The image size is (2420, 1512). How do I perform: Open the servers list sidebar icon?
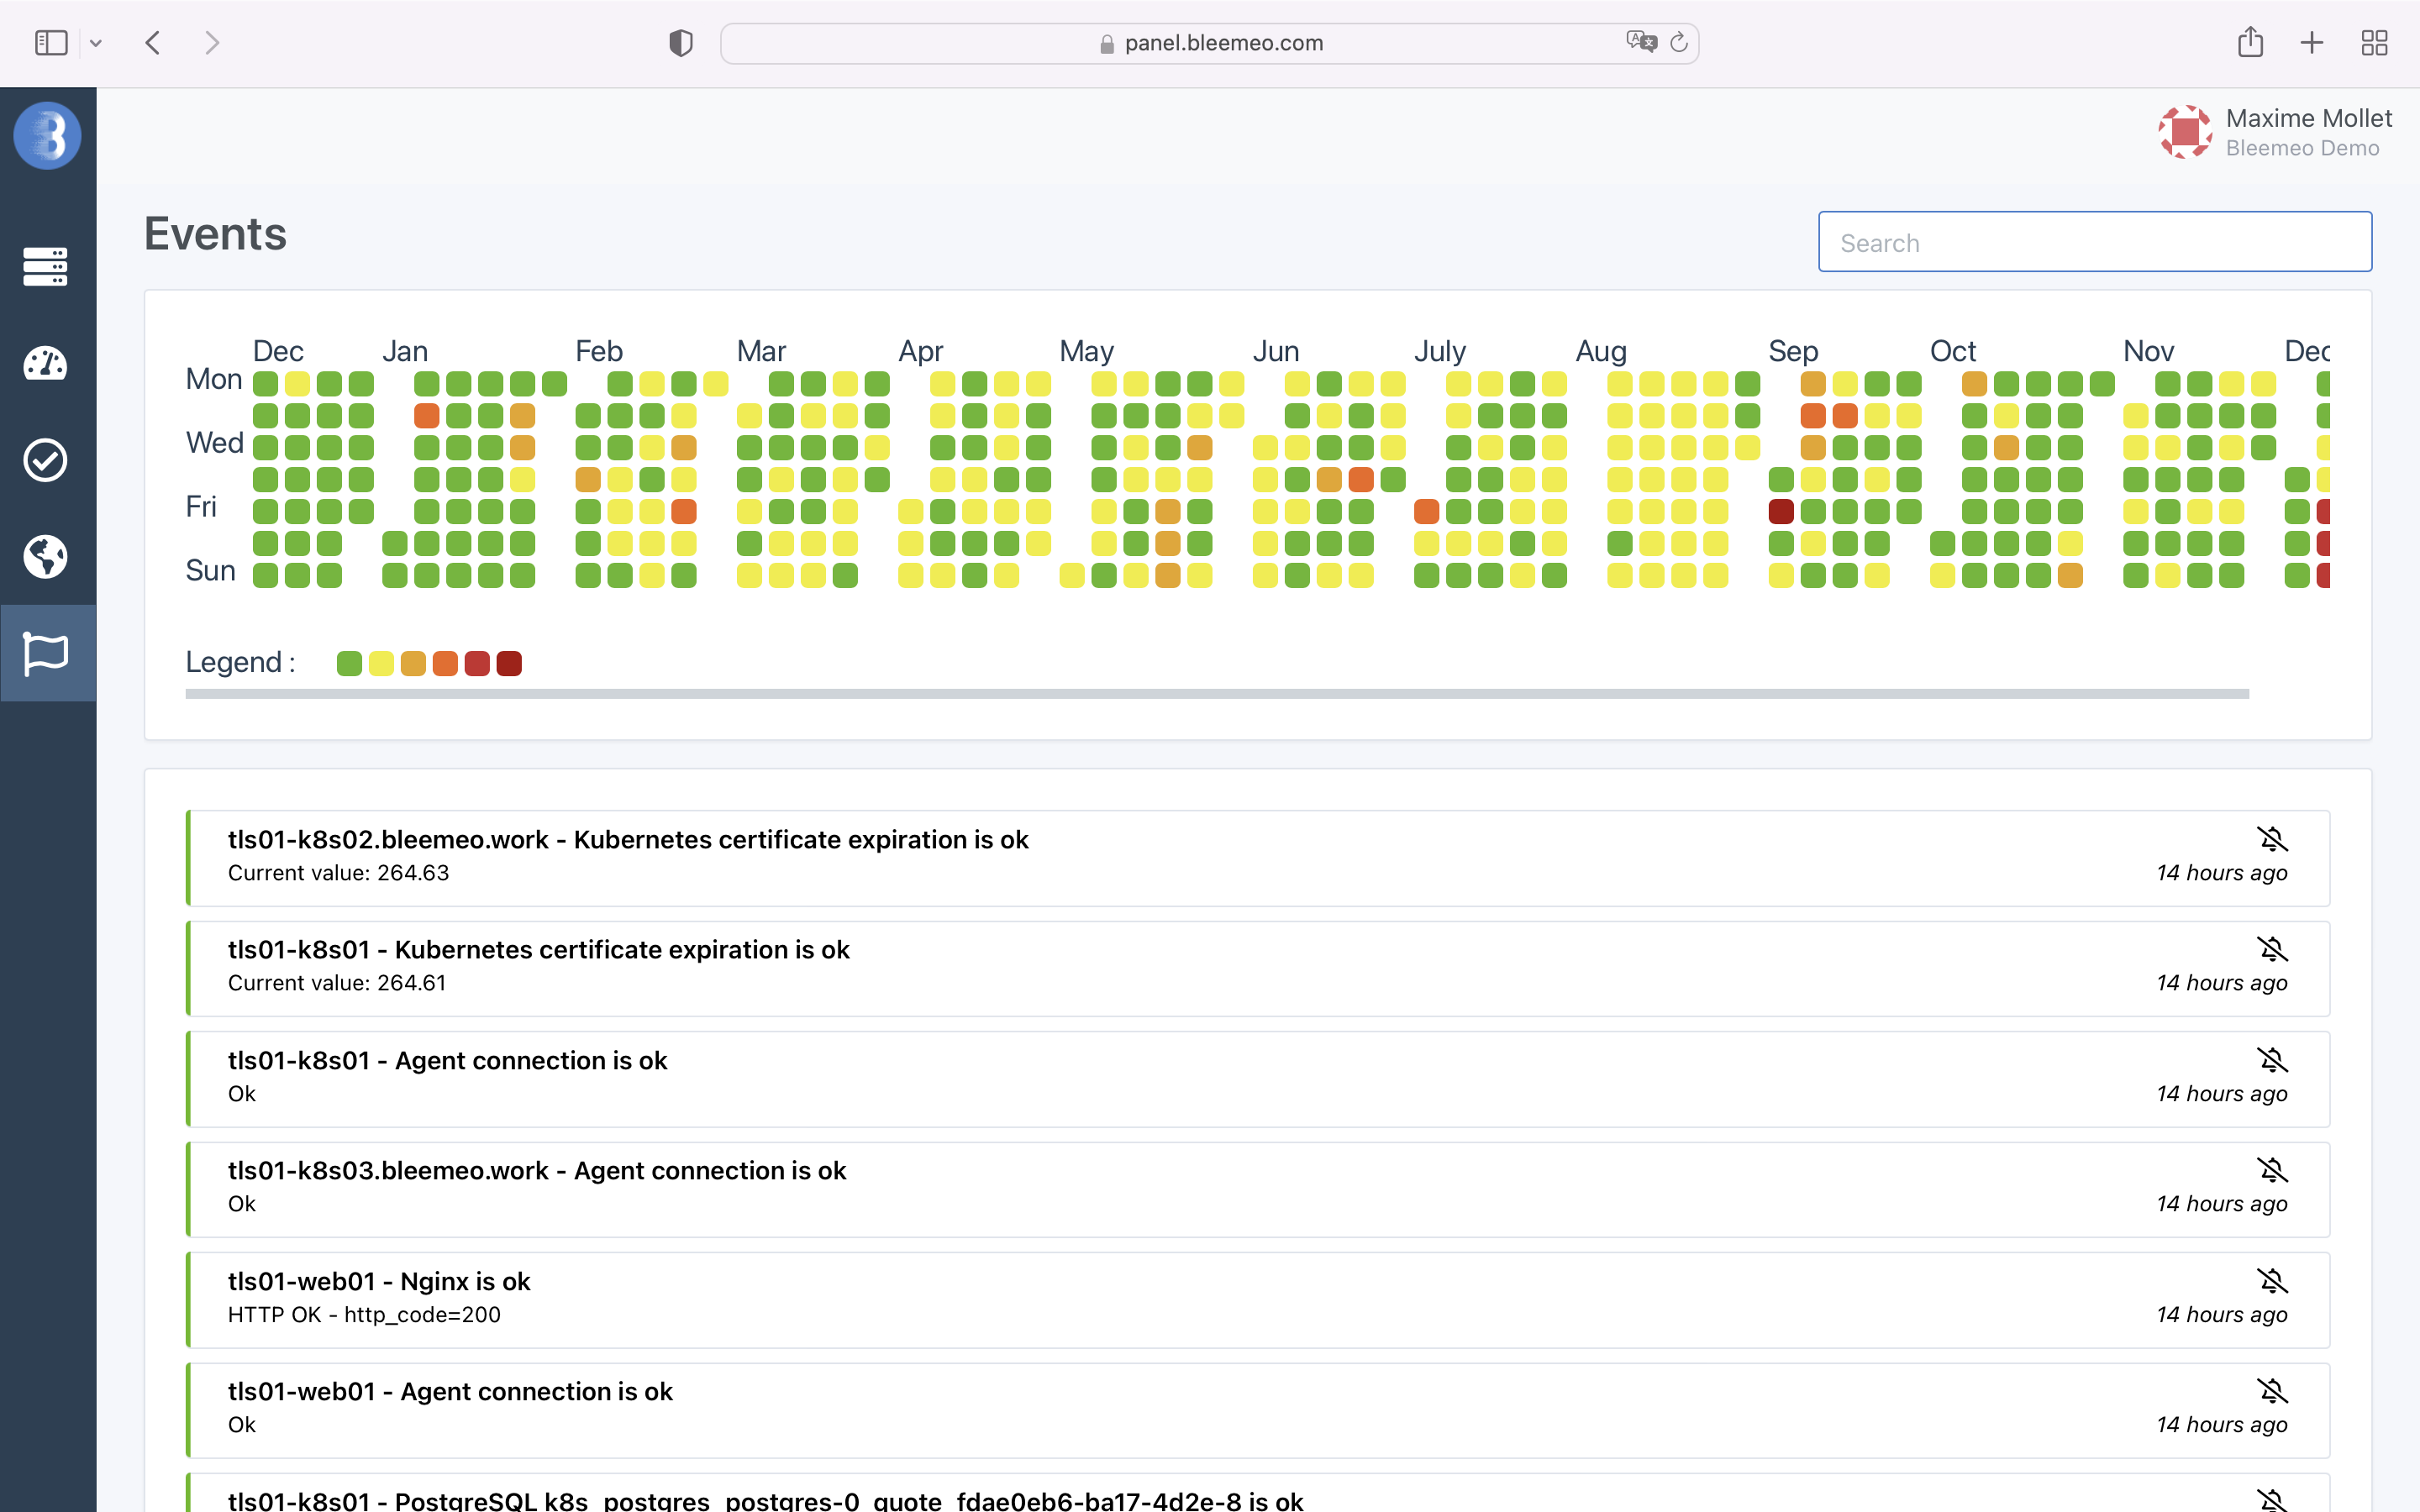(x=46, y=266)
